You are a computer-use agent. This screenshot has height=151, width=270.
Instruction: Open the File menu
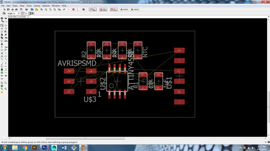click(x=3, y=6)
